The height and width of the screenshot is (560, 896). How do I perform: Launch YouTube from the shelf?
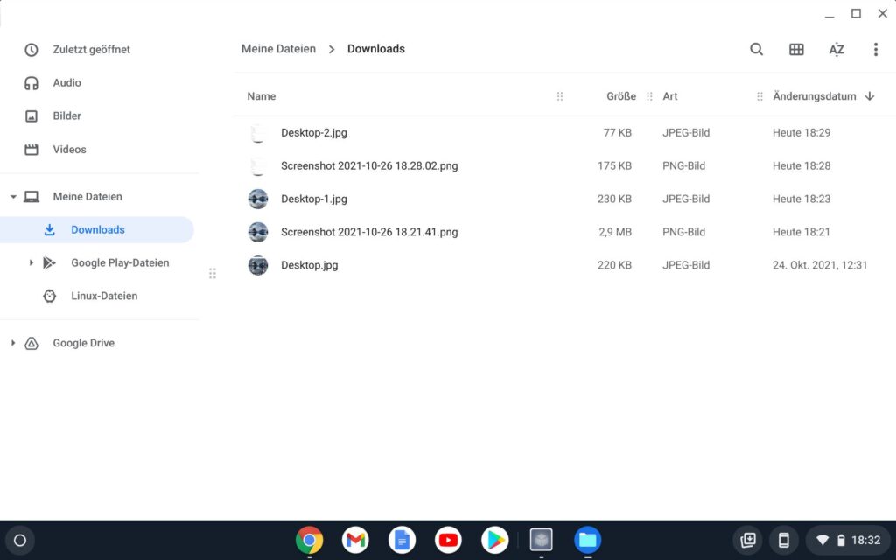pos(449,540)
